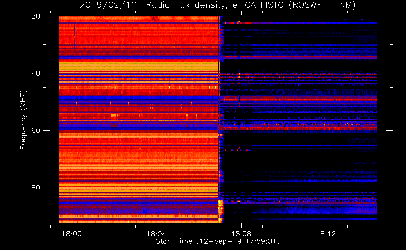Screen dimensions: 406x250
Task: Click the wide yellow band just above 40 MHz
Action: click(x=138, y=67)
